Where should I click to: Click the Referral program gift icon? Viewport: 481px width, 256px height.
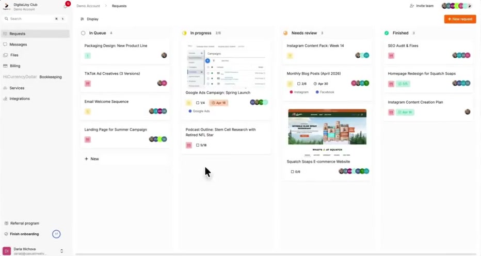6,223
